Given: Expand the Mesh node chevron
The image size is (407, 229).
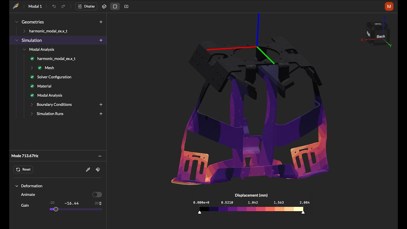Looking at the screenshot, I should tap(32, 68).
